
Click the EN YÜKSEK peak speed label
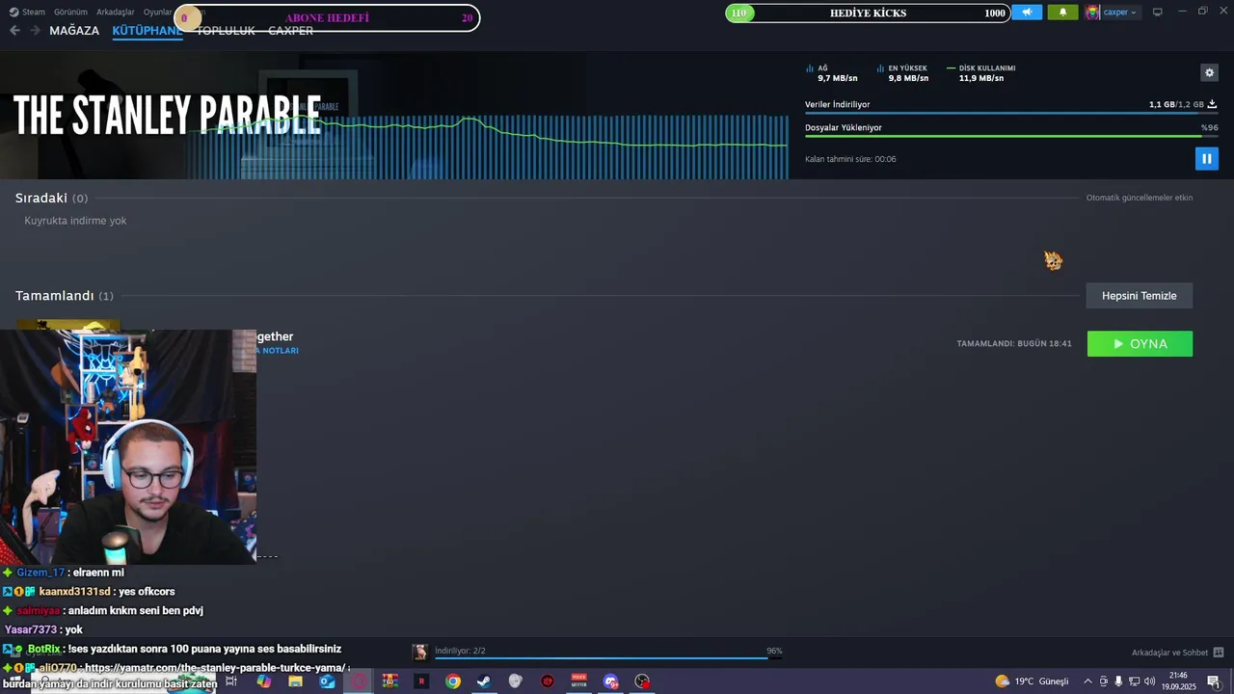pos(907,68)
